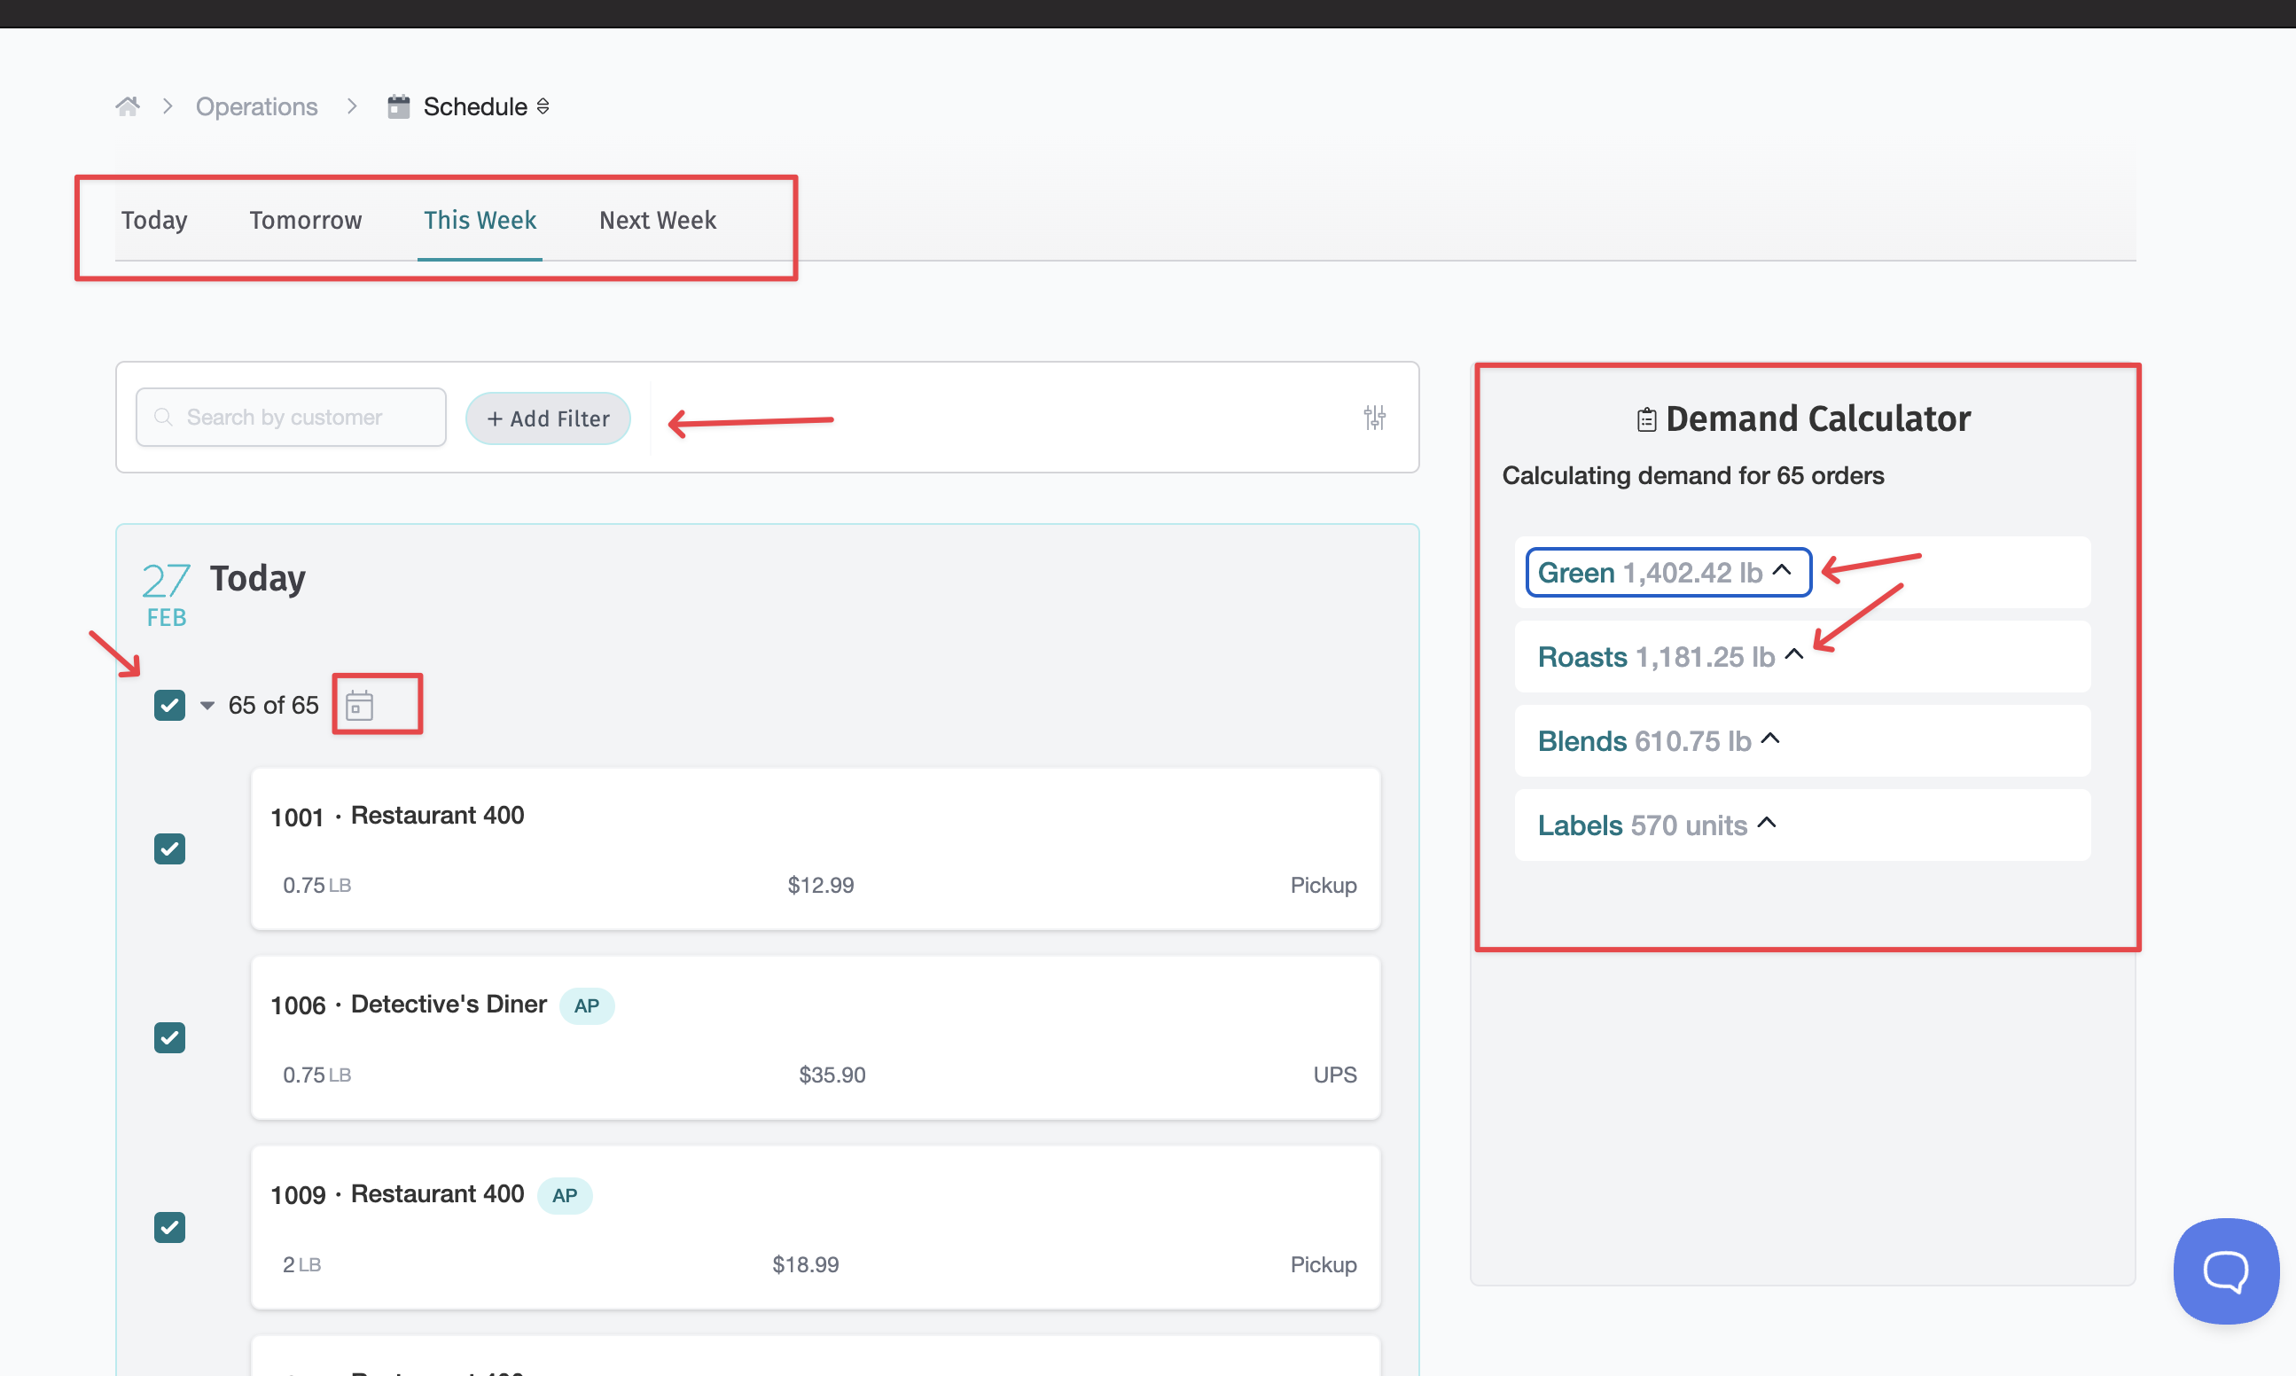This screenshot has width=2296, height=1376.
Task: Switch to the Next Week tab
Action: [657, 221]
